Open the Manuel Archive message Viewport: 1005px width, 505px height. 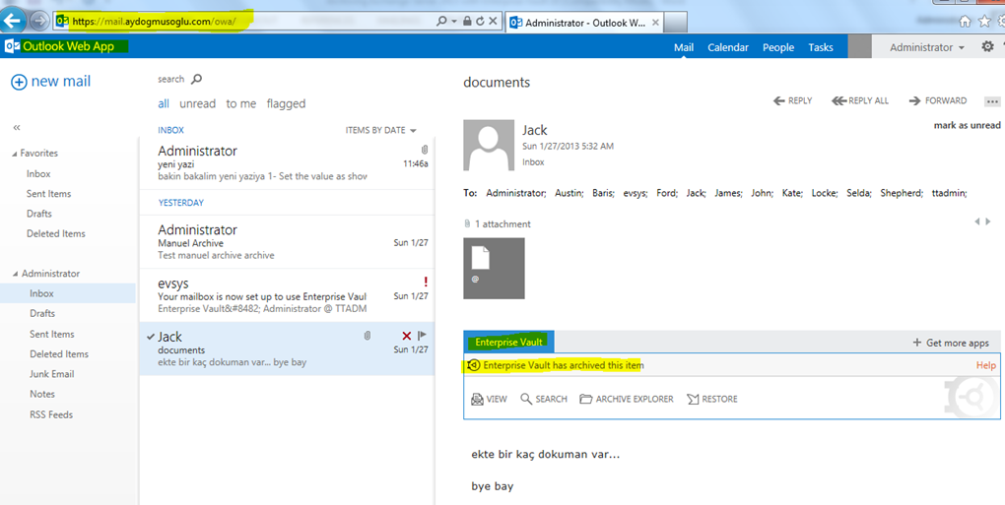pos(287,242)
